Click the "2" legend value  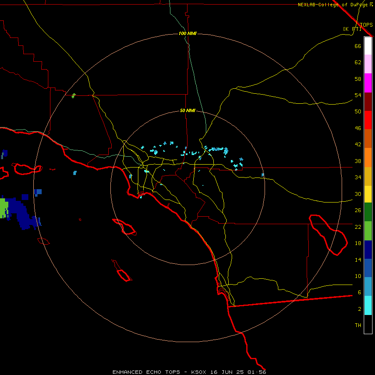(x=359, y=309)
